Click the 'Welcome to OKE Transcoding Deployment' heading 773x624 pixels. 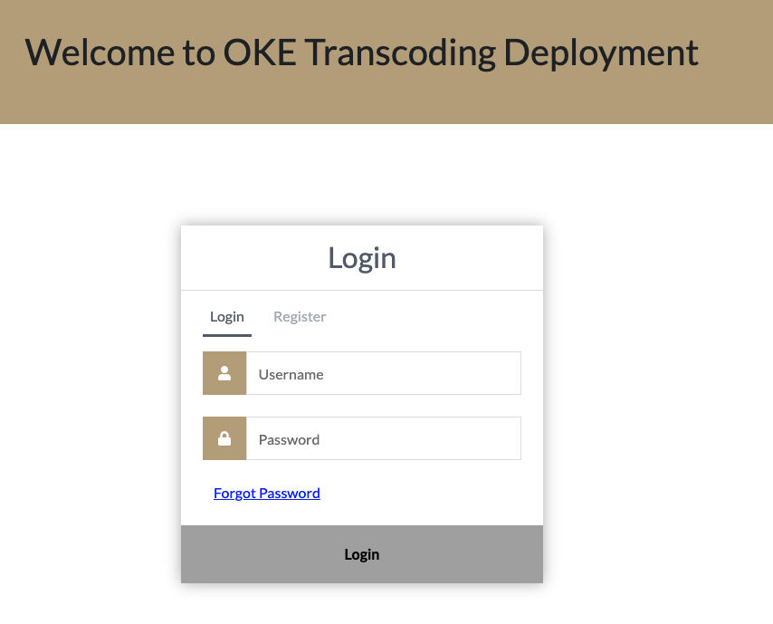pos(361,53)
